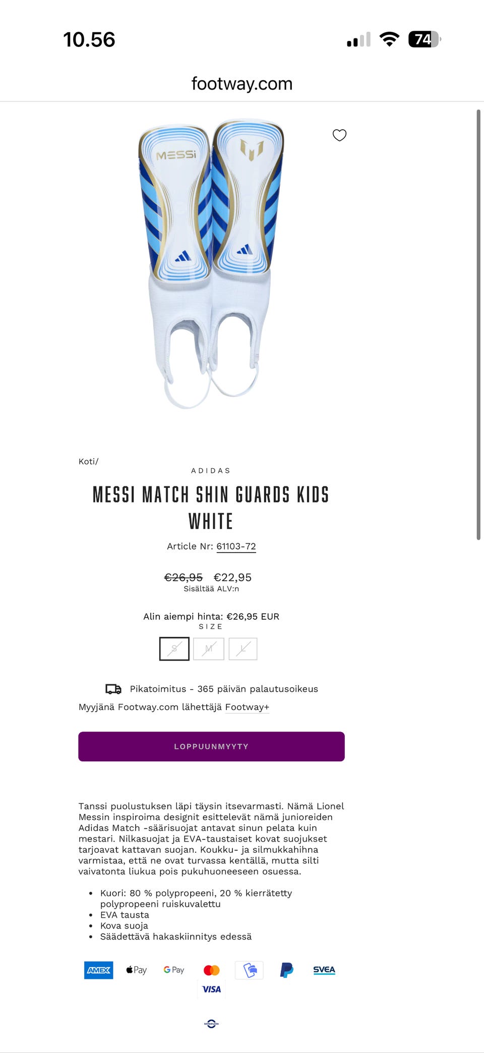Click the page scrollbar on the right
Screen dimensions: 484x1053
click(x=478, y=323)
